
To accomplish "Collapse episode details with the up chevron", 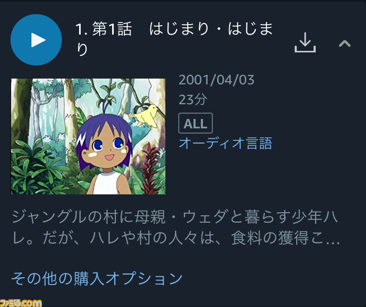I will tap(345, 43).
